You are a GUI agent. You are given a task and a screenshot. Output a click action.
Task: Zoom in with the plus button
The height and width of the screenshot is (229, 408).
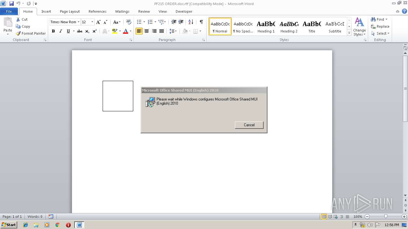coord(404,217)
